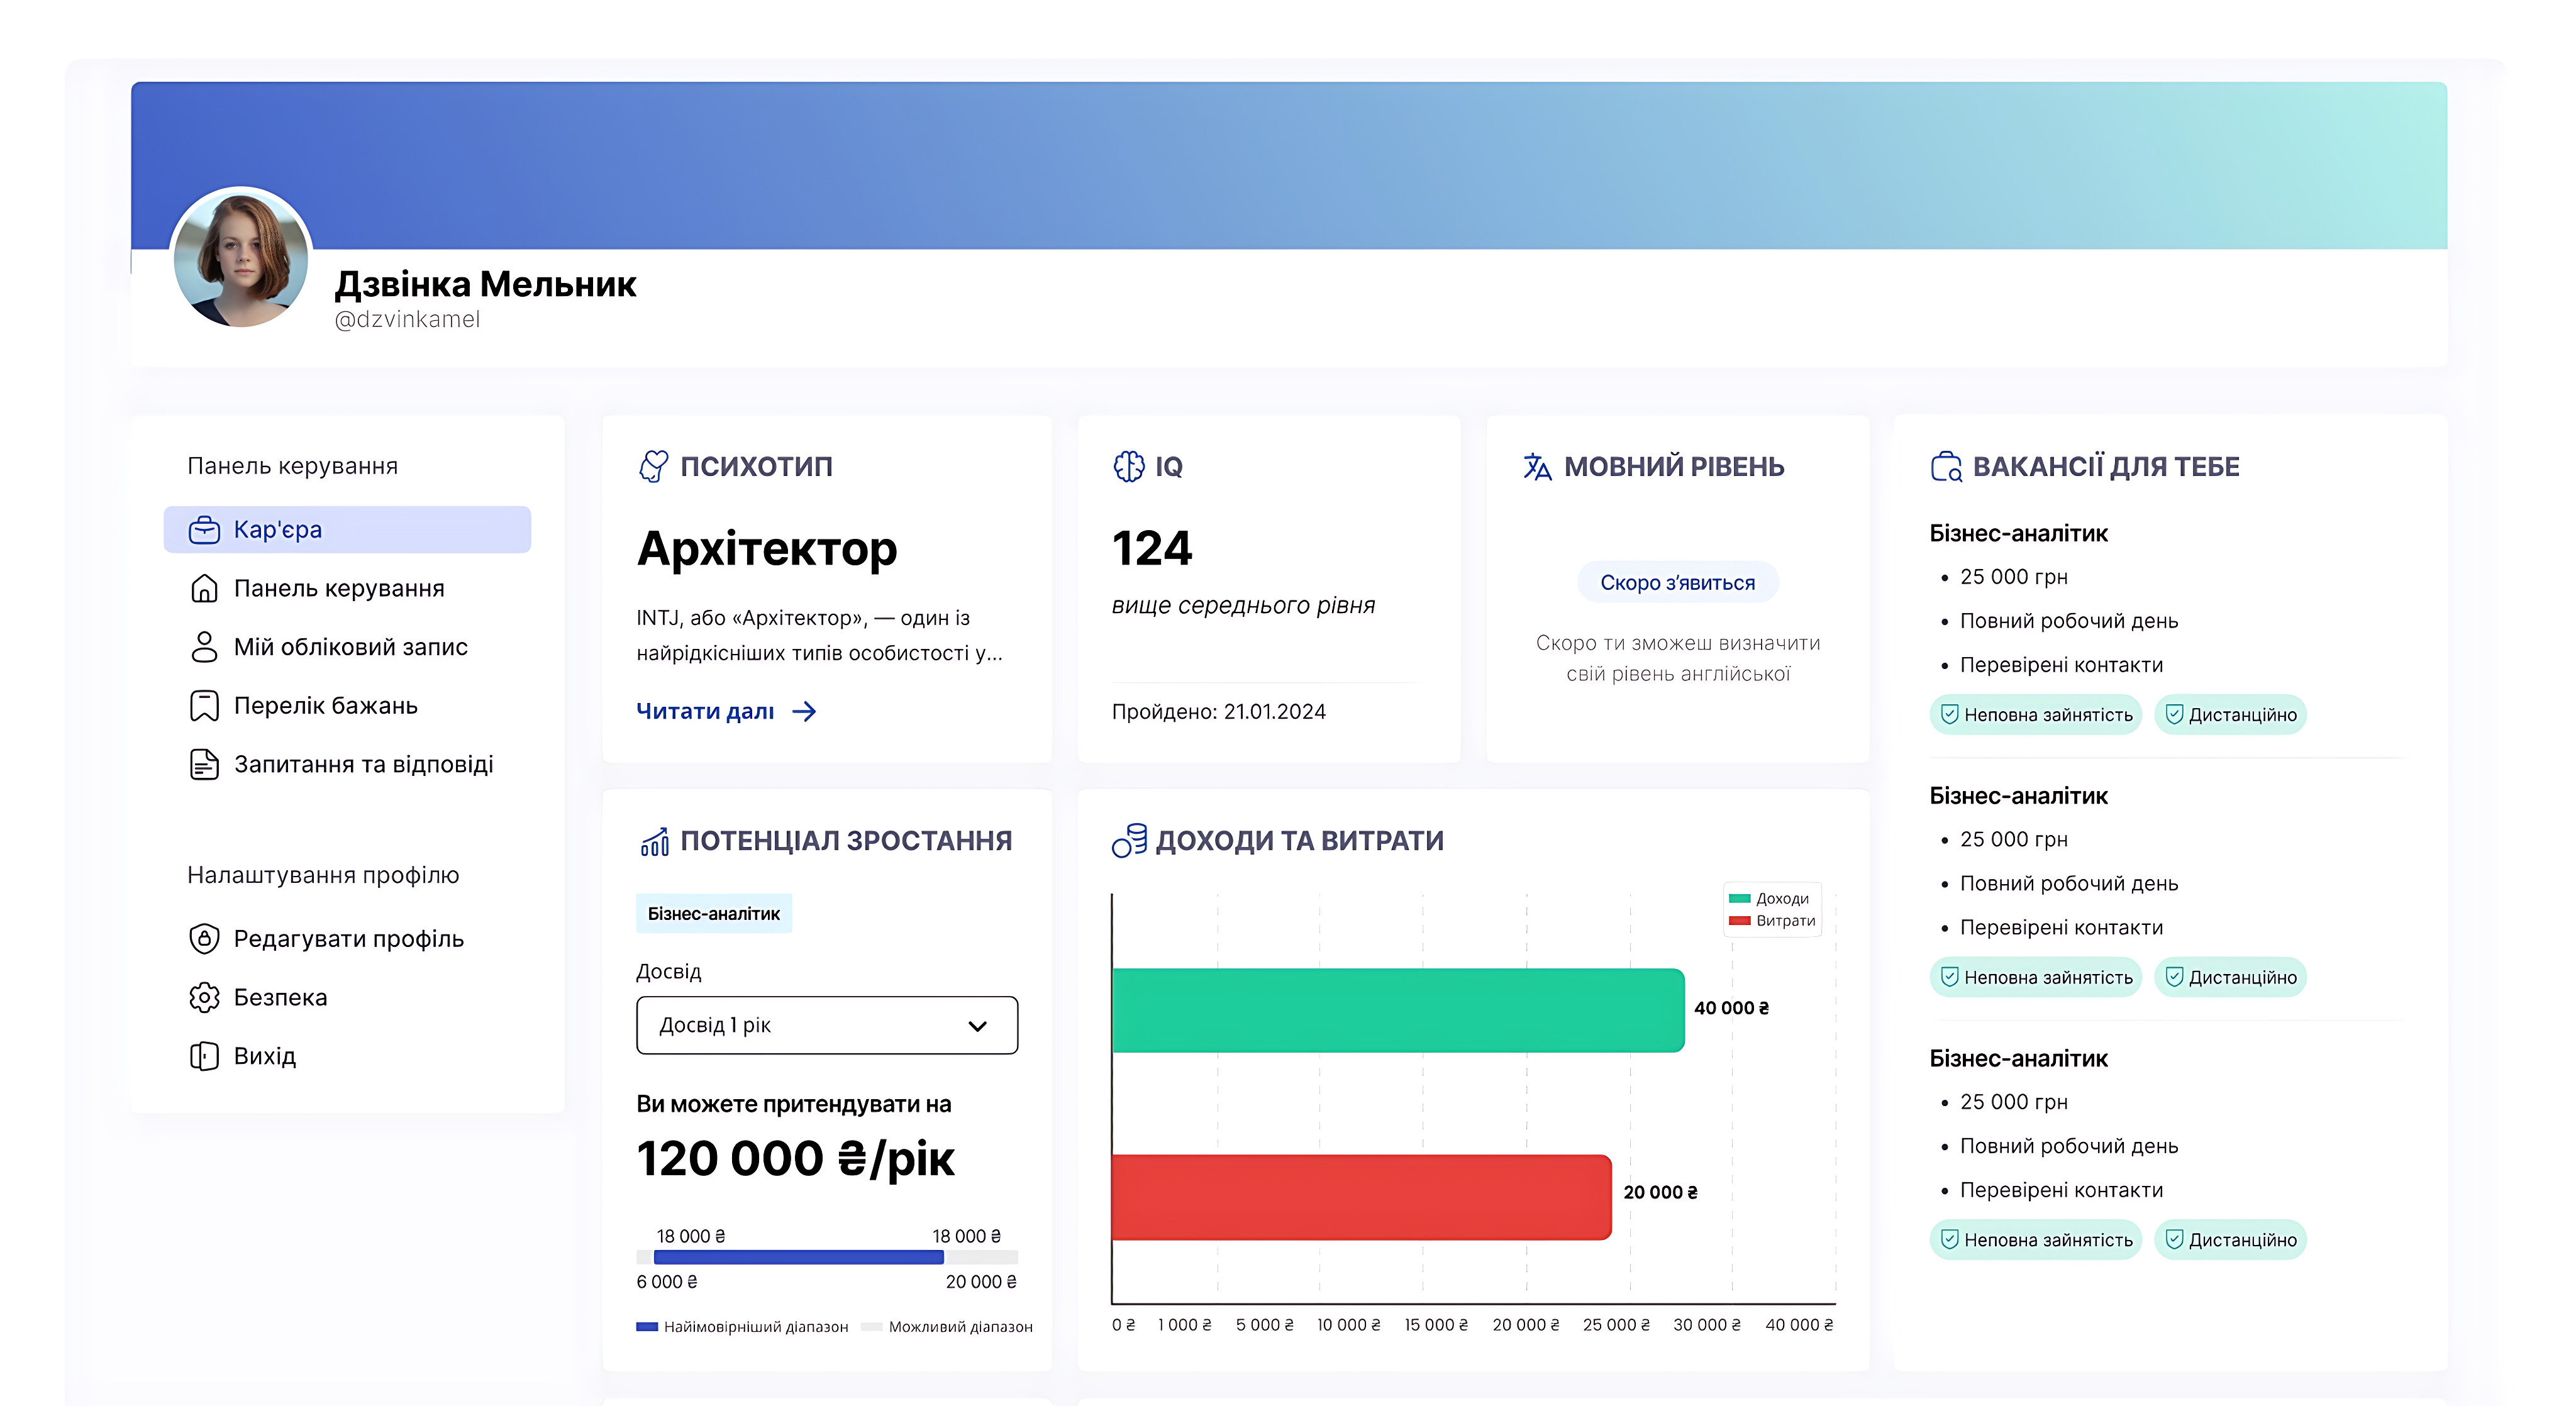The image size is (2576, 1406).
Task: Click the user icon for Мій обліковий запис
Action: pos(204,647)
